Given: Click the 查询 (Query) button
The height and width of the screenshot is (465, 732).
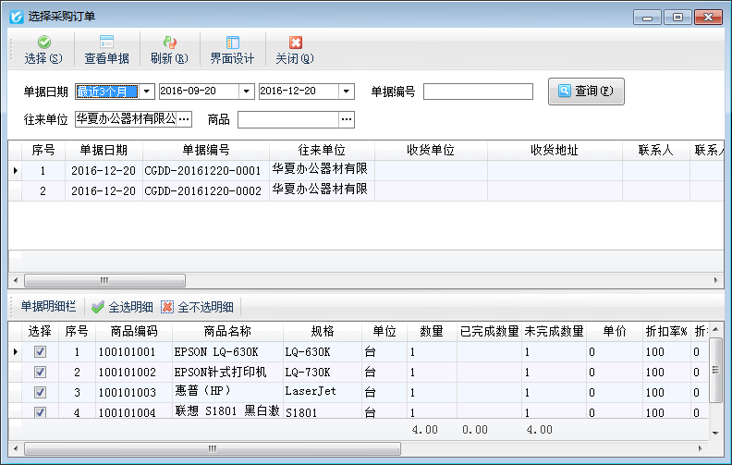Looking at the screenshot, I should (586, 92).
